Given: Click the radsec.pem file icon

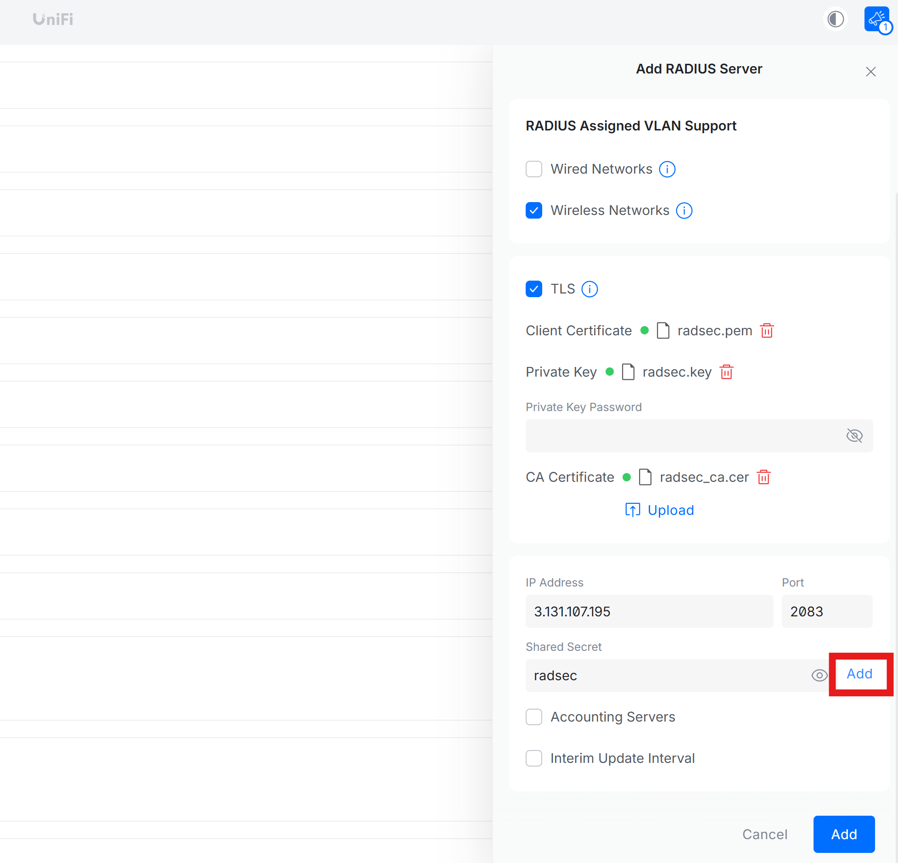Looking at the screenshot, I should [663, 330].
